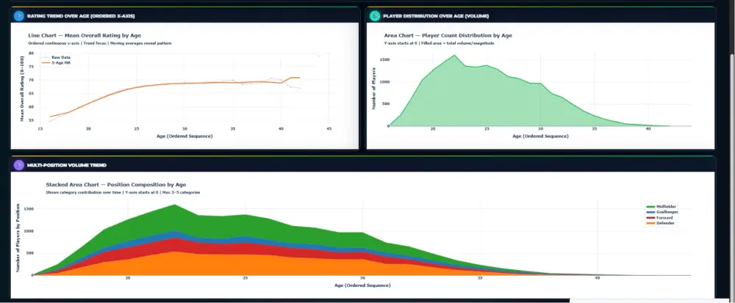This screenshot has height=303, width=735.
Task: Toggle the Goalkeeper series in legend
Action: point(662,212)
